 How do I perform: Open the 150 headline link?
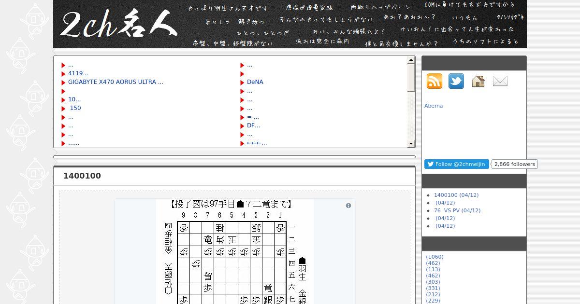click(75, 108)
